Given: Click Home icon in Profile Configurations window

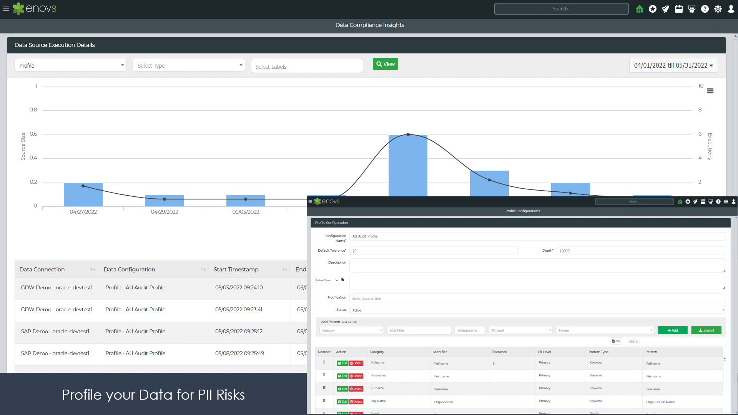Looking at the screenshot, I should (x=680, y=201).
